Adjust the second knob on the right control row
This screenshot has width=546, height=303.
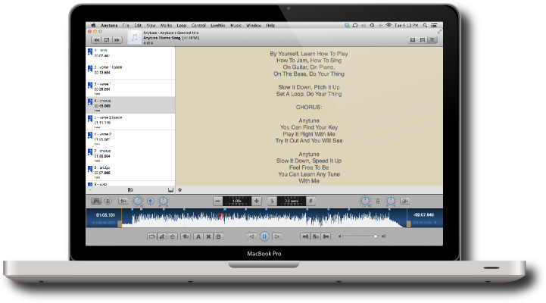click(x=391, y=201)
